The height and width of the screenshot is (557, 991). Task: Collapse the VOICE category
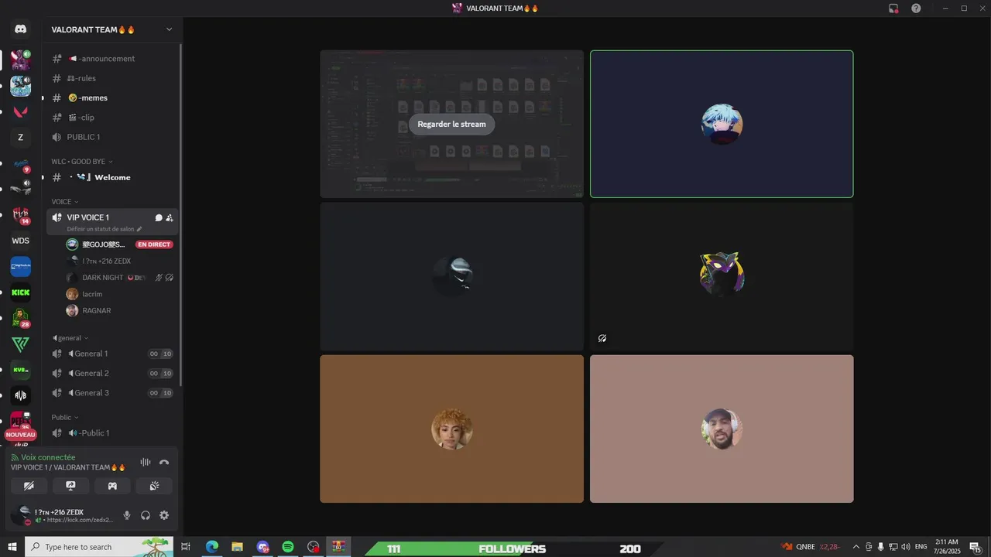65,202
